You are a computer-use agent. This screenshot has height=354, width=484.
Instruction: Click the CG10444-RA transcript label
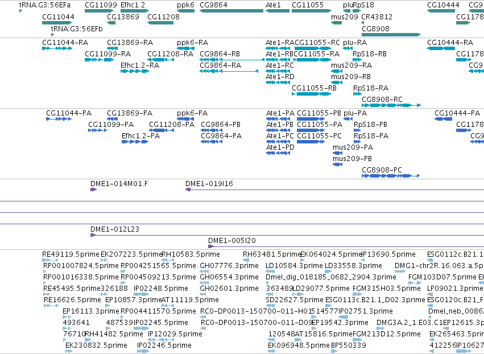click(450, 42)
